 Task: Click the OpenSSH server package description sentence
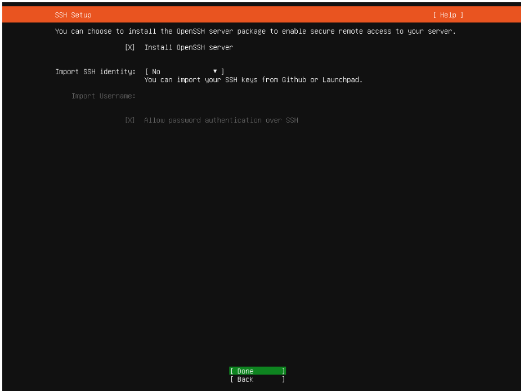click(x=256, y=31)
